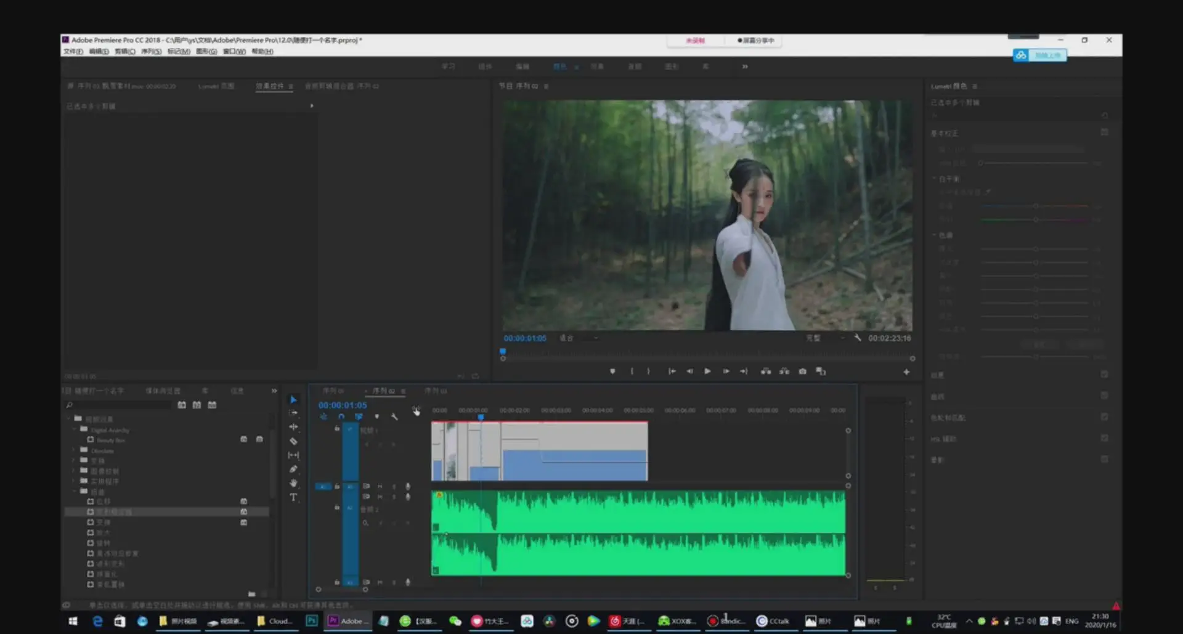
Task: Select the Track Select Forward tool
Action: pyautogui.click(x=293, y=413)
